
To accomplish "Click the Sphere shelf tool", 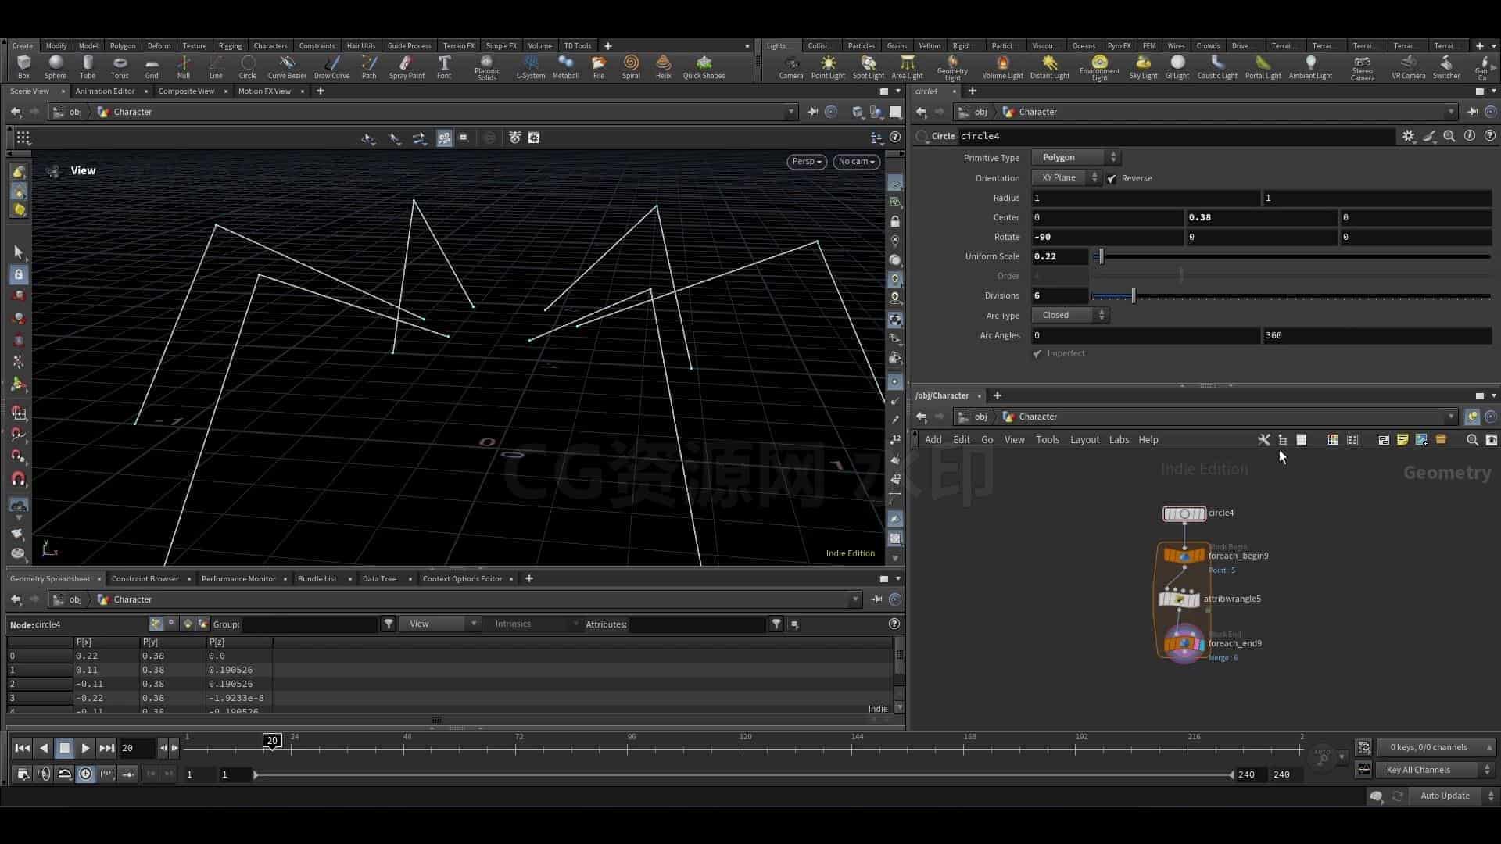I will pos(56,67).
